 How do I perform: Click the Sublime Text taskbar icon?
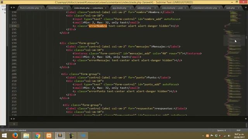coord(60,136)
